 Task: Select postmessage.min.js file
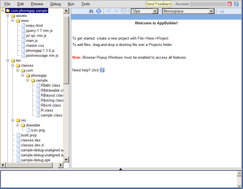click(x=42, y=55)
